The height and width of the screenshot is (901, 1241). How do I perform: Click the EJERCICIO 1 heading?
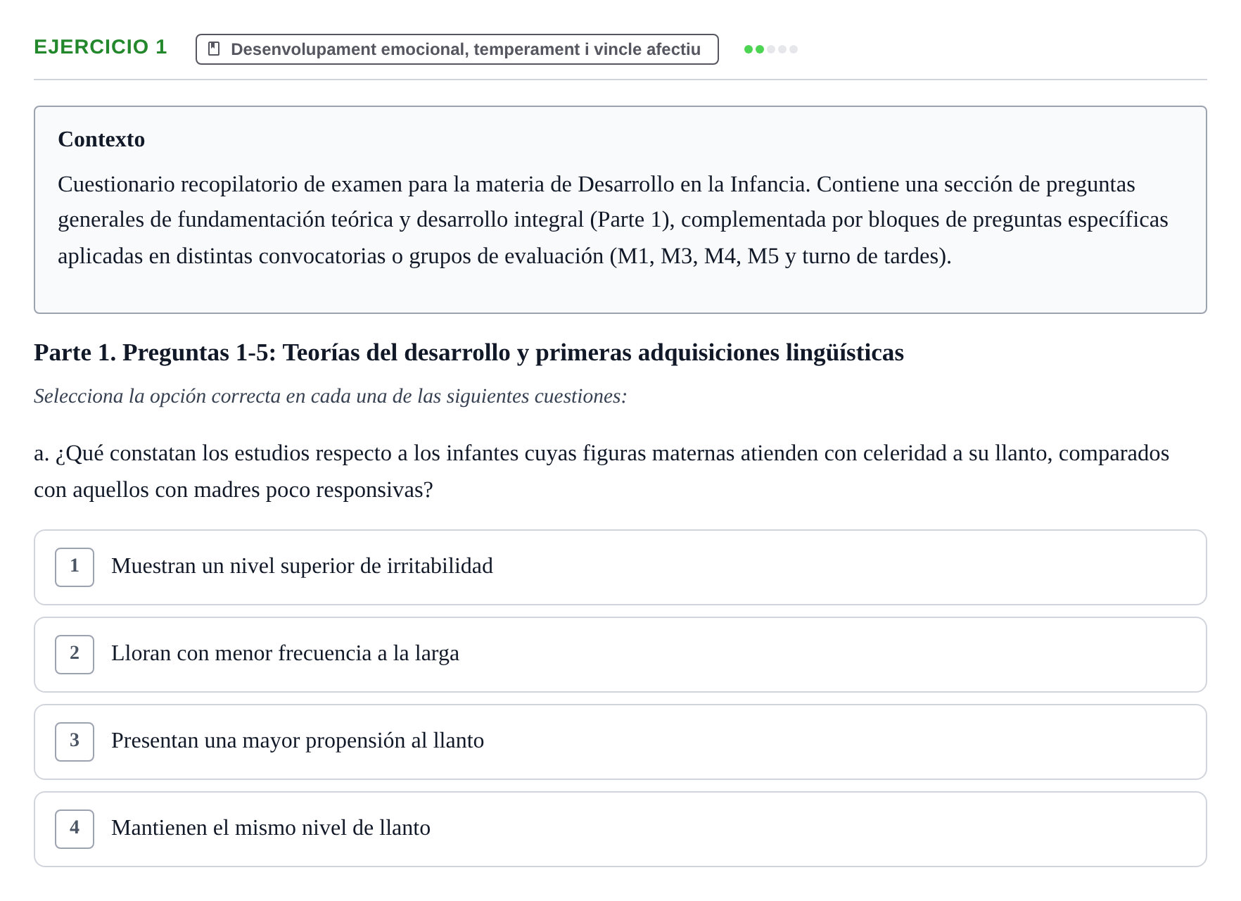[101, 47]
